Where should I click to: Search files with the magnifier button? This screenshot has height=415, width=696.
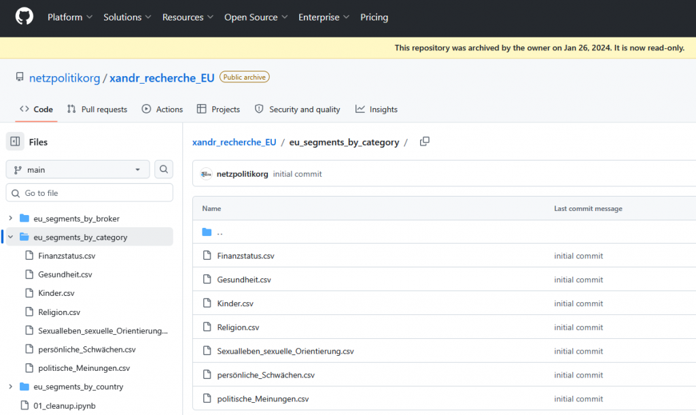[x=164, y=169]
